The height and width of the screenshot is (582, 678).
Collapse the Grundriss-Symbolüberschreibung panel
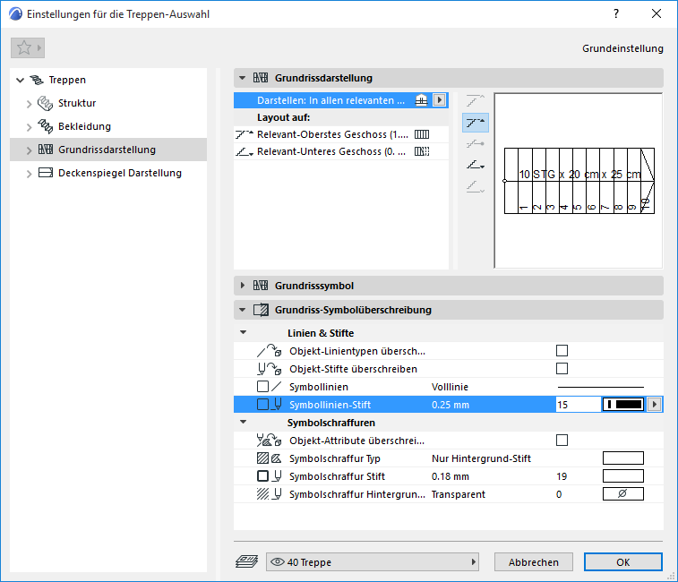tap(242, 310)
